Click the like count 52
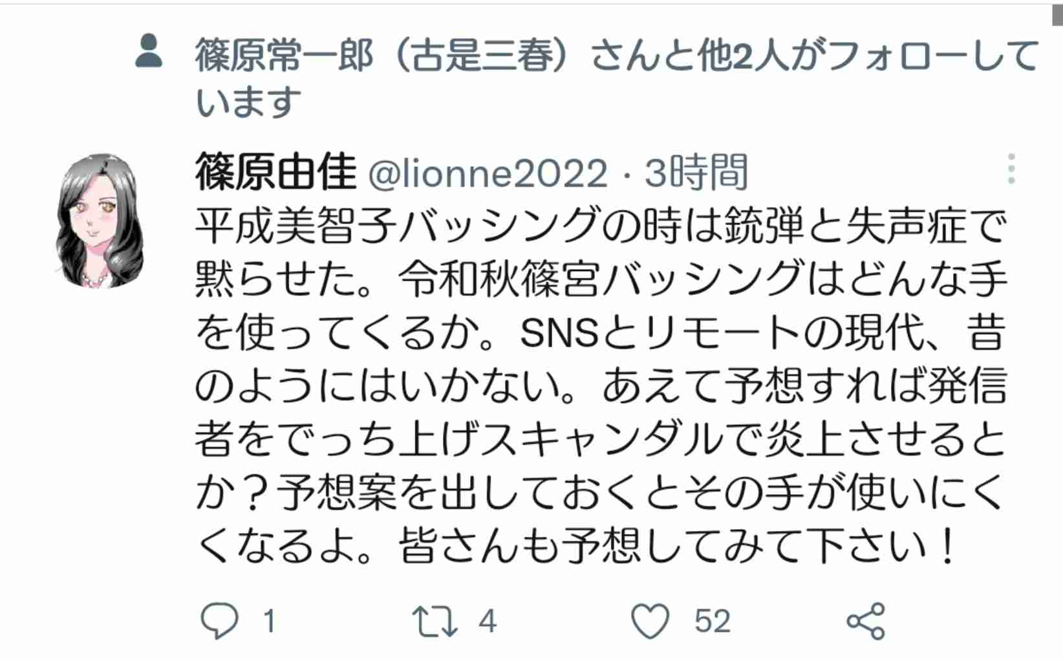1063x661 pixels. 712,622
